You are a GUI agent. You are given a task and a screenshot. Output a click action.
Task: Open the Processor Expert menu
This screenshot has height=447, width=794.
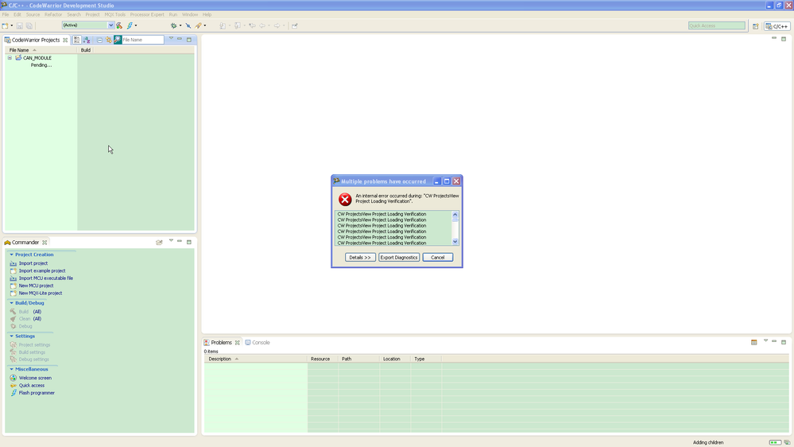(147, 14)
